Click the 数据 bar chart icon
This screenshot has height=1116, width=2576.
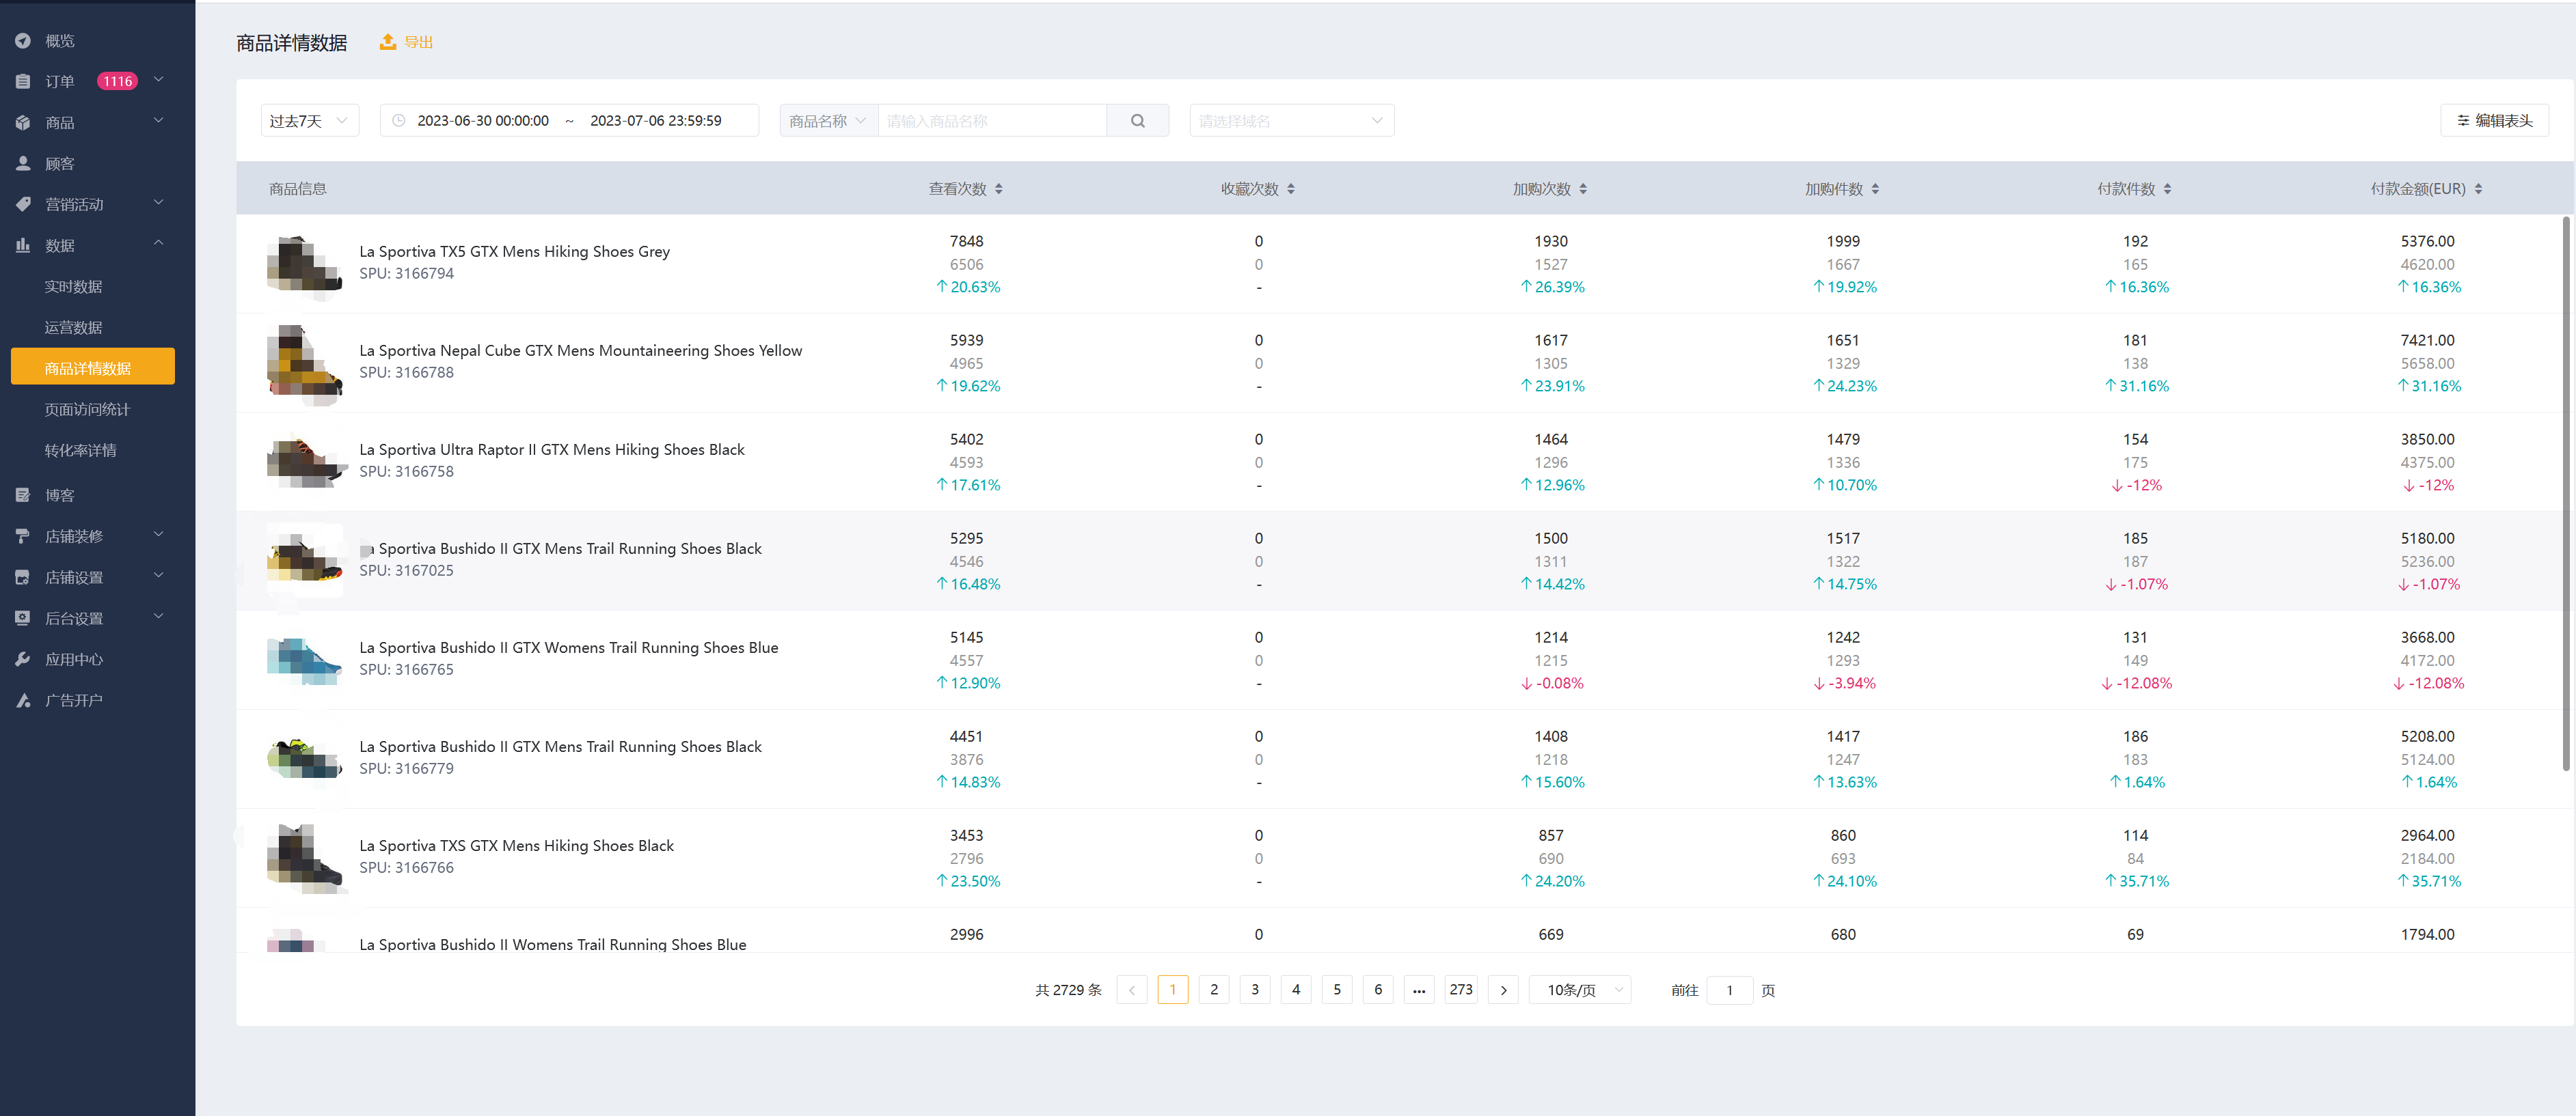[23, 246]
